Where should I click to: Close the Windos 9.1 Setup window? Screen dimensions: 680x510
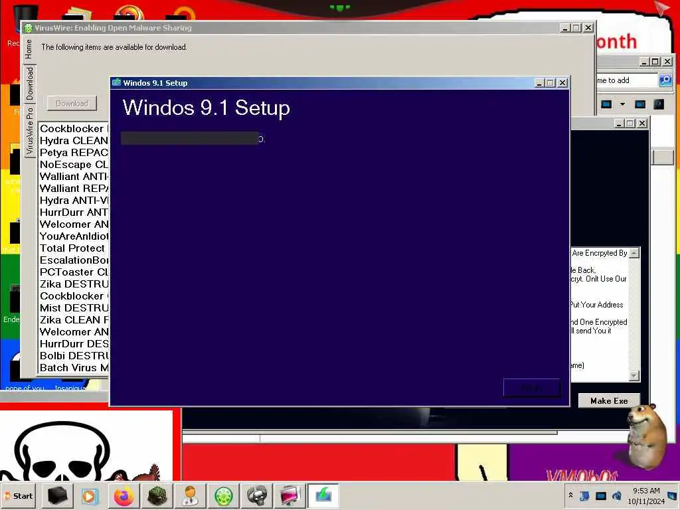[562, 83]
